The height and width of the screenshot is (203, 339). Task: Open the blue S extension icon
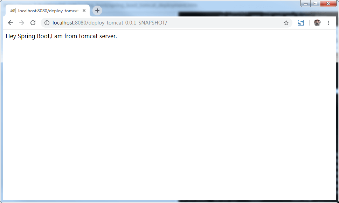pos(300,23)
